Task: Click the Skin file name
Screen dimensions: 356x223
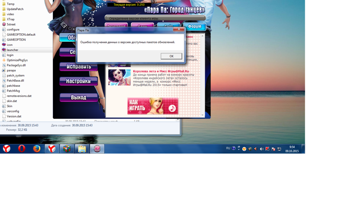Action: tap(9, 106)
